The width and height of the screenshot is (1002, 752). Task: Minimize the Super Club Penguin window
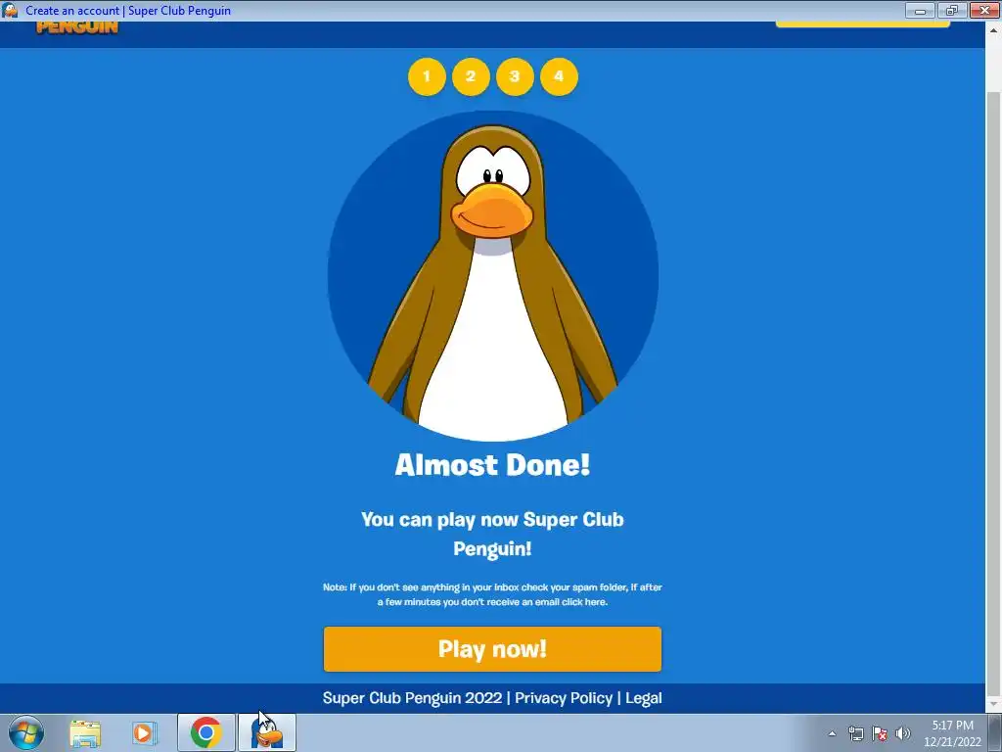coord(920,10)
